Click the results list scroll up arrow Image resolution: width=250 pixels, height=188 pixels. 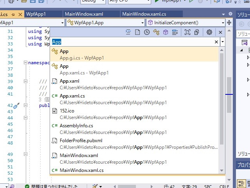click(221, 50)
